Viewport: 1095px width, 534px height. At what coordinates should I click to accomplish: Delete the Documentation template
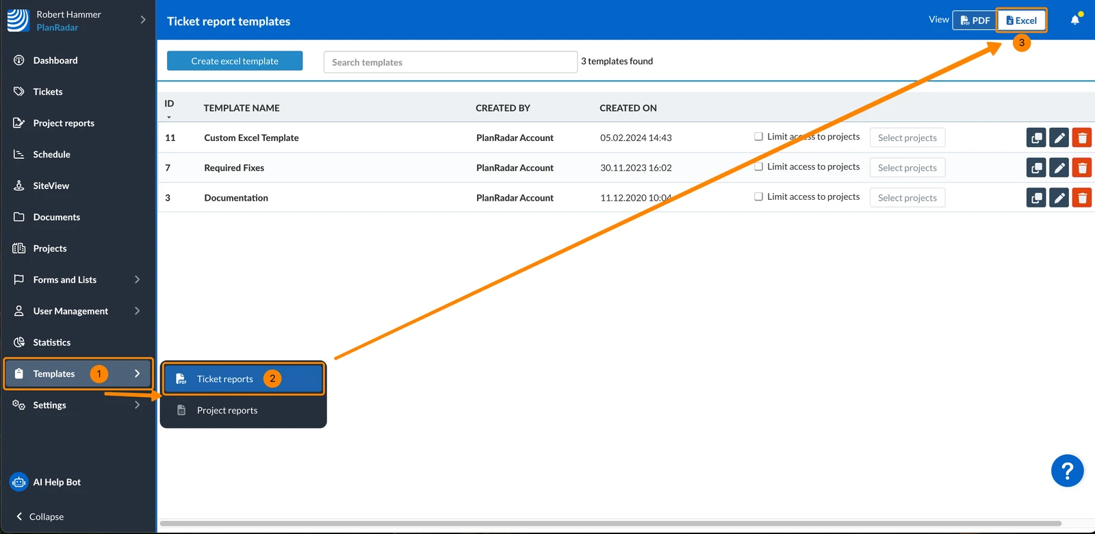point(1082,198)
